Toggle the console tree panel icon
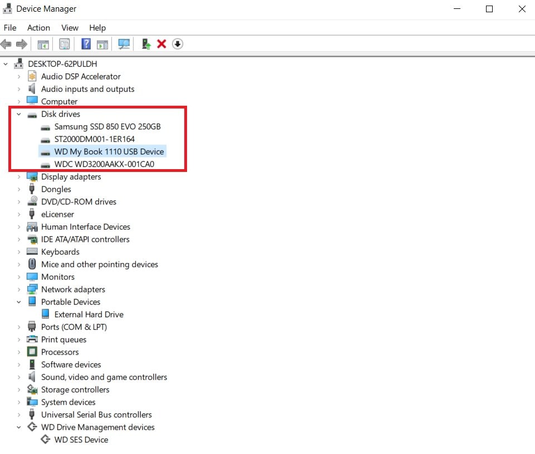 pos(43,44)
